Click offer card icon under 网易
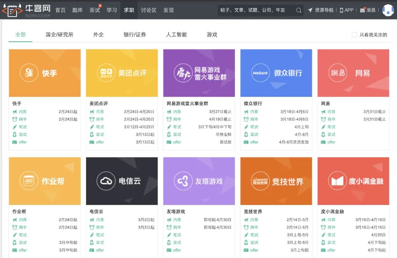The image size is (397, 258). coord(323,142)
